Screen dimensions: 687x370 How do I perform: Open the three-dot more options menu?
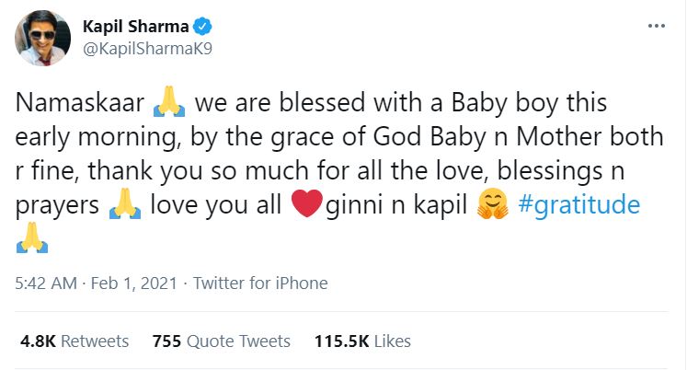point(655,25)
